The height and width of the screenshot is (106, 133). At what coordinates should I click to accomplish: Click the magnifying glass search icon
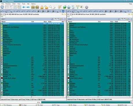[51, 7]
